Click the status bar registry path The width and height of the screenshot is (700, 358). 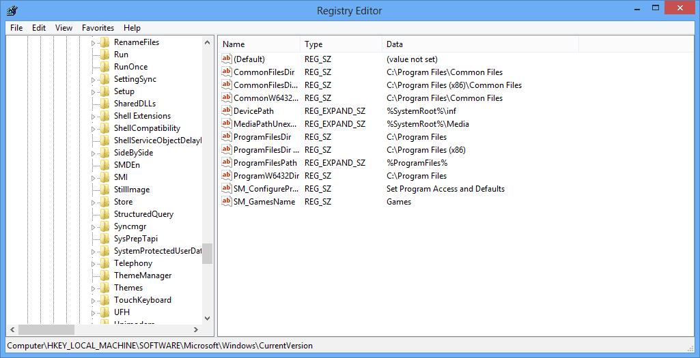(160, 346)
